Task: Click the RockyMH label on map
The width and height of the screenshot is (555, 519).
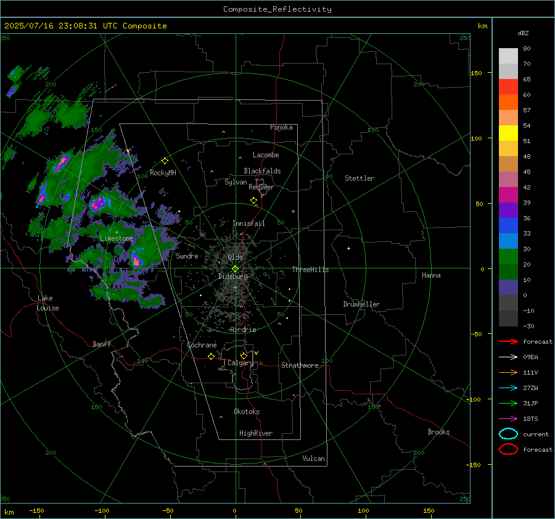Action: pos(163,173)
